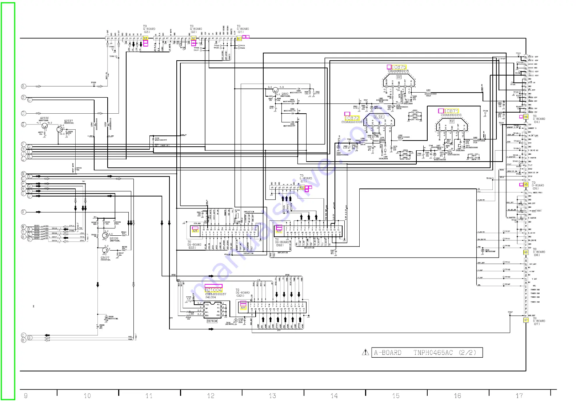The width and height of the screenshot is (576, 402).
Task: Click the 2.5V label inside IC872
Action: [379, 117]
